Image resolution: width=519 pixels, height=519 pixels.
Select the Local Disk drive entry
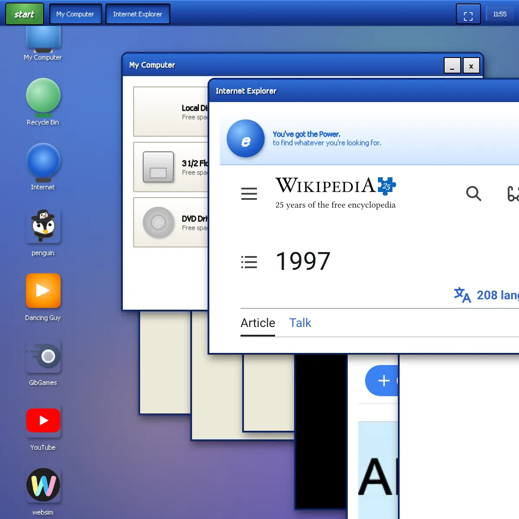click(171, 112)
